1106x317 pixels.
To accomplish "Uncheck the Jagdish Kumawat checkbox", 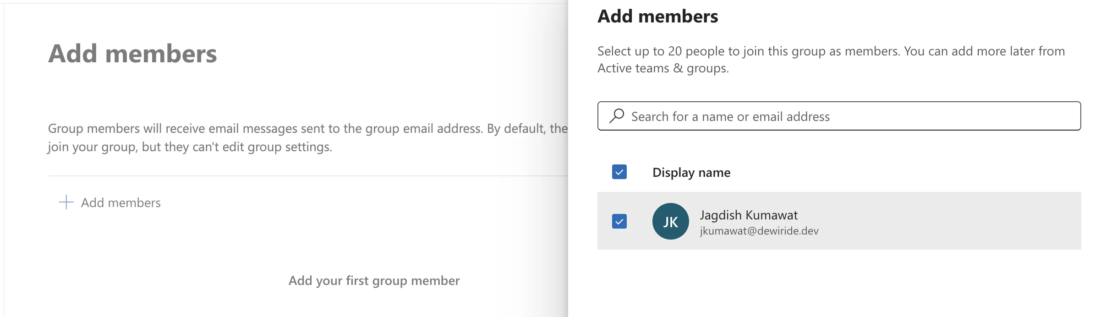I will tap(619, 221).
